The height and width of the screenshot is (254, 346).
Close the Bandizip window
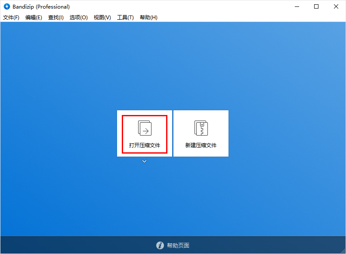[x=336, y=6]
